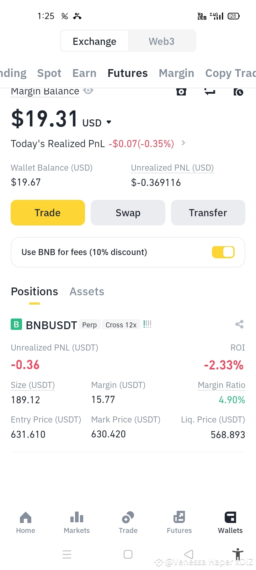The image size is (256, 570).
Task: Select the Spot wallet tab
Action: [49, 73]
